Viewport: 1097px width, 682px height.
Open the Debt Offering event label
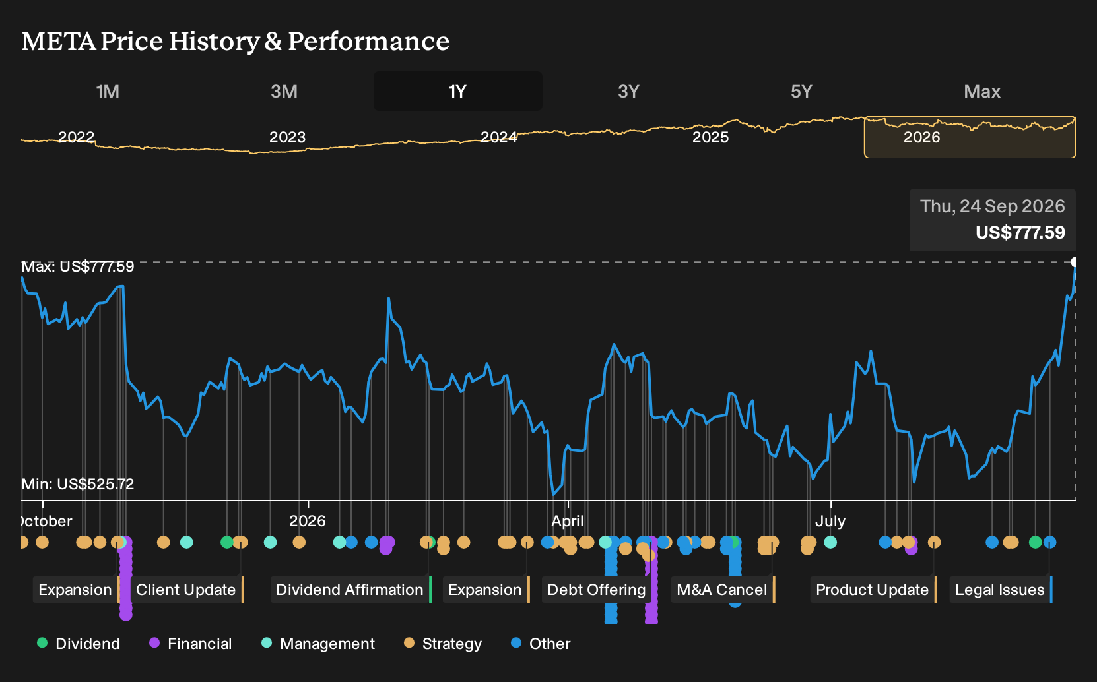tap(598, 590)
